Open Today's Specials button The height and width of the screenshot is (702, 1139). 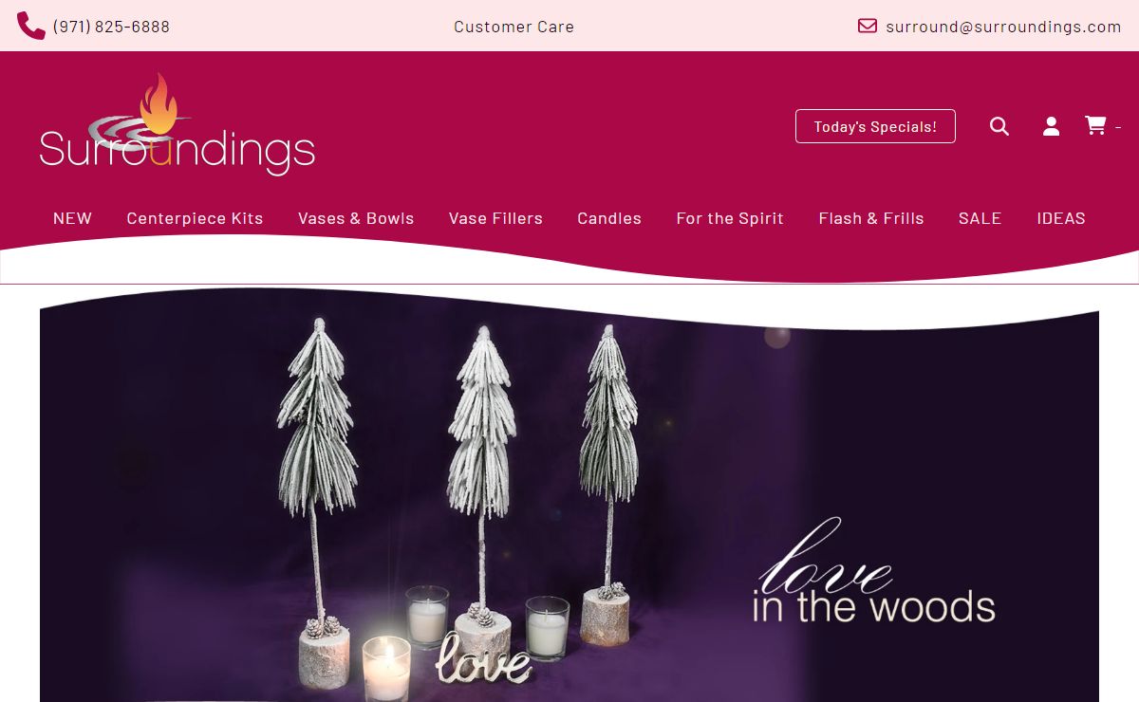click(x=875, y=126)
